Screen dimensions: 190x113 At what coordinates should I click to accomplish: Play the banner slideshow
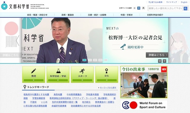click(x=164, y=61)
